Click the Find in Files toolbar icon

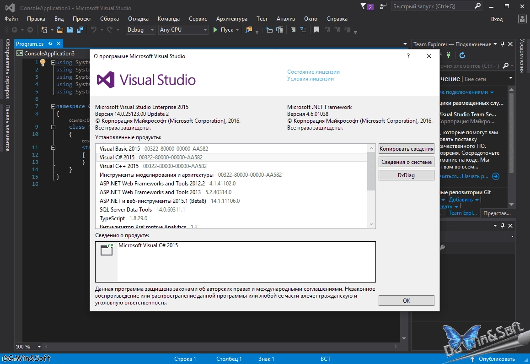[249, 30]
